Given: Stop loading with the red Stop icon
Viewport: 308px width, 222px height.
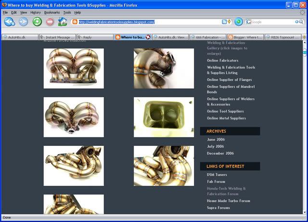Looking at the screenshot, I should pos(50,22).
